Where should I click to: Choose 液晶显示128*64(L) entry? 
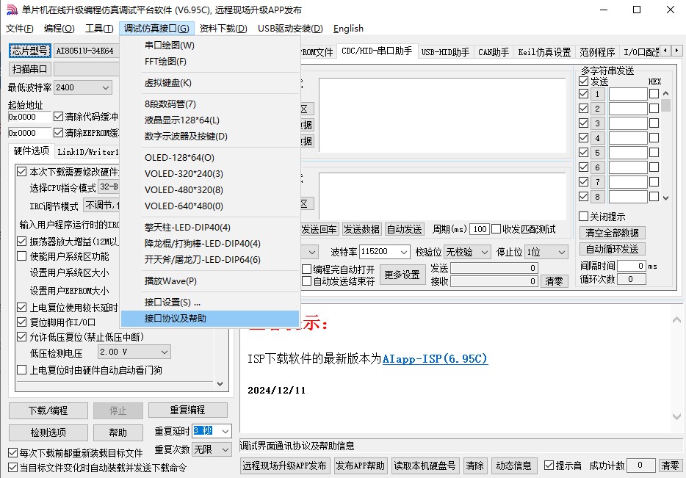click(x=210, y=120)
